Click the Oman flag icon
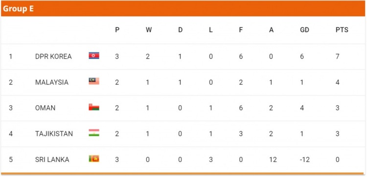 tap(94, 107)
